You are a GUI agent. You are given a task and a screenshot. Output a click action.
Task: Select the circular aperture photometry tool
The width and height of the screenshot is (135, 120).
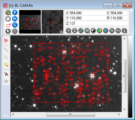pyautogui.click(x=106, y=31)
